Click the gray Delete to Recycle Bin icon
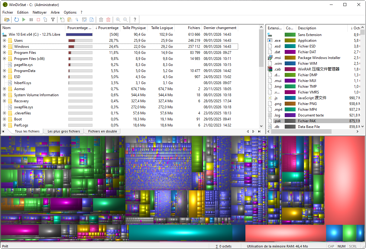 [101, 20]
